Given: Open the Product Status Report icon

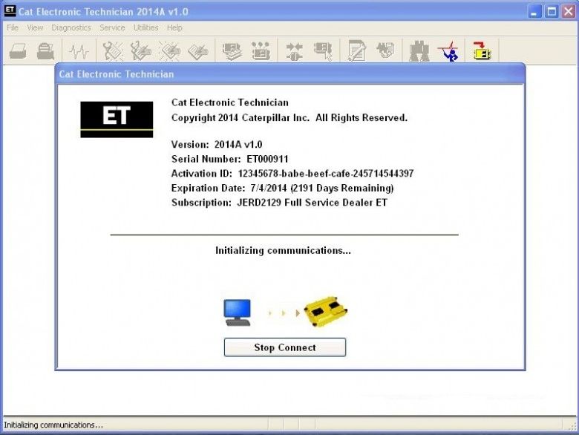Looking at the screenshot, I should 357,51.
